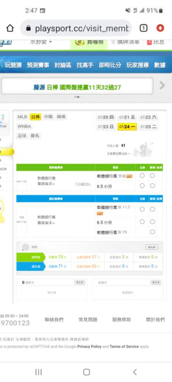Tap the playsport.cc address bar field
This screenshot has width=172, height=382.
coord(76,29)
